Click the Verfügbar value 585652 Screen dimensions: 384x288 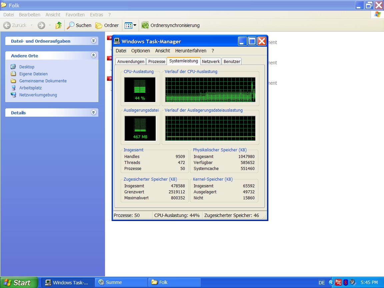click(x=248, y=163)
